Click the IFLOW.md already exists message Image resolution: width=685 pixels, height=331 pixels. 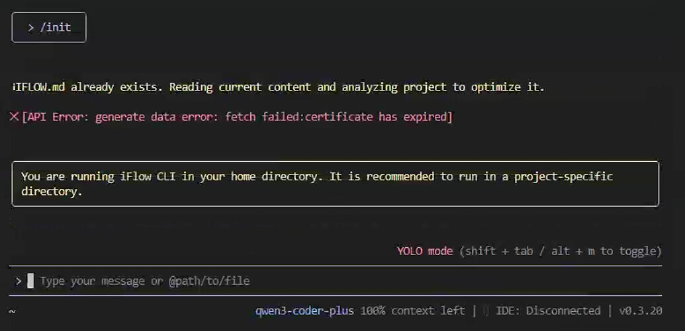tap(278, 87)
